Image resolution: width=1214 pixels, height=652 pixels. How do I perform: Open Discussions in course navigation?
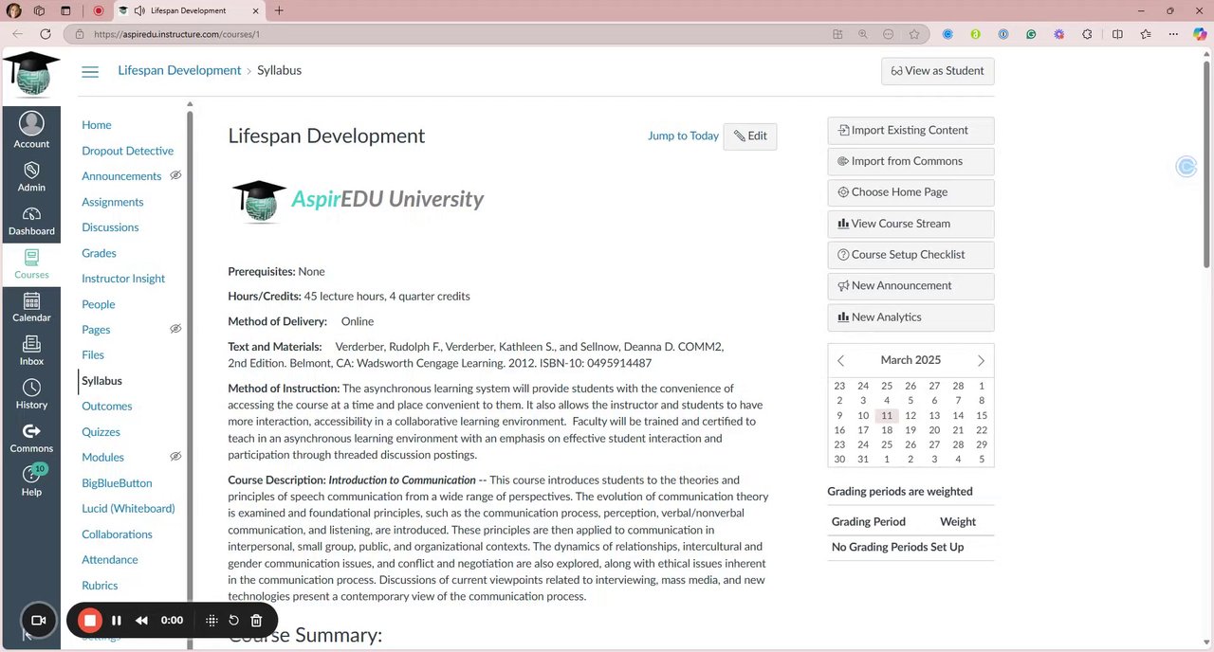pos(110,227)
